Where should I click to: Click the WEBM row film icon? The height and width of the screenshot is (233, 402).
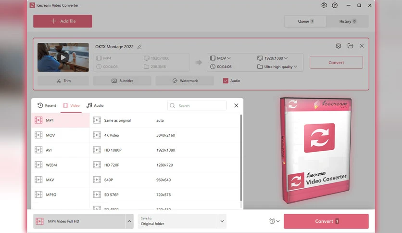(38, 165)
